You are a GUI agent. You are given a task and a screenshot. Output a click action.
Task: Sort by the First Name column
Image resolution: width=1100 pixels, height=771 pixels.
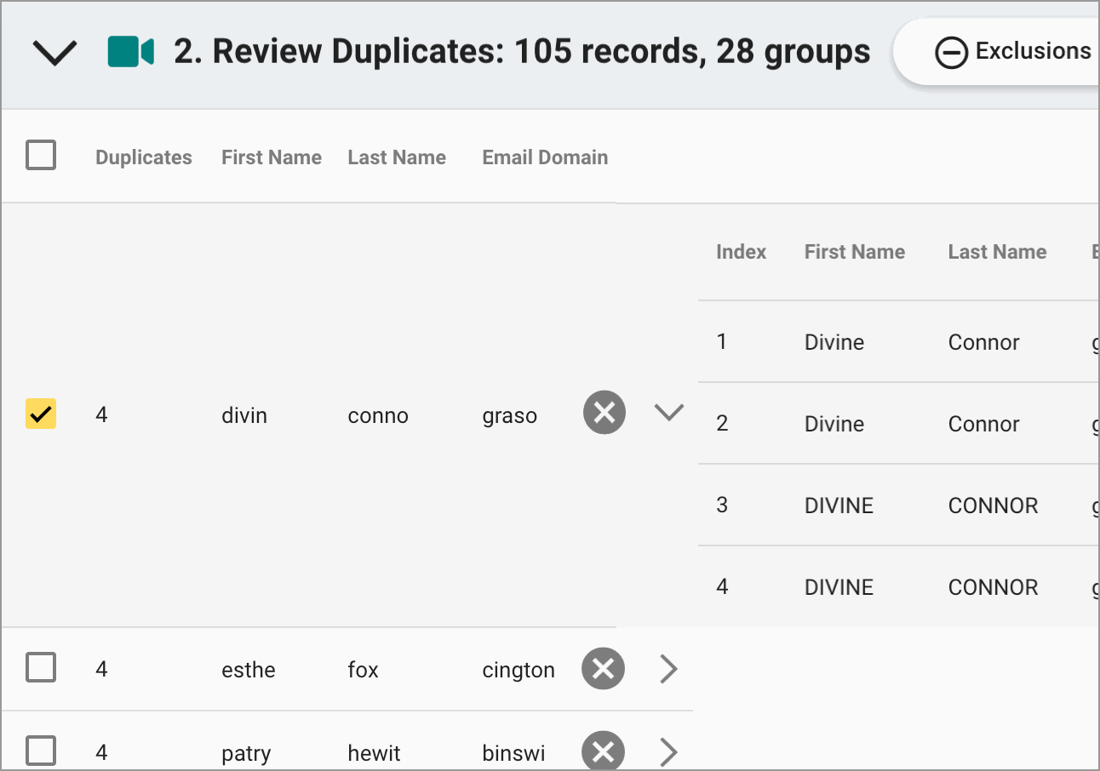(x=271, y=157)
